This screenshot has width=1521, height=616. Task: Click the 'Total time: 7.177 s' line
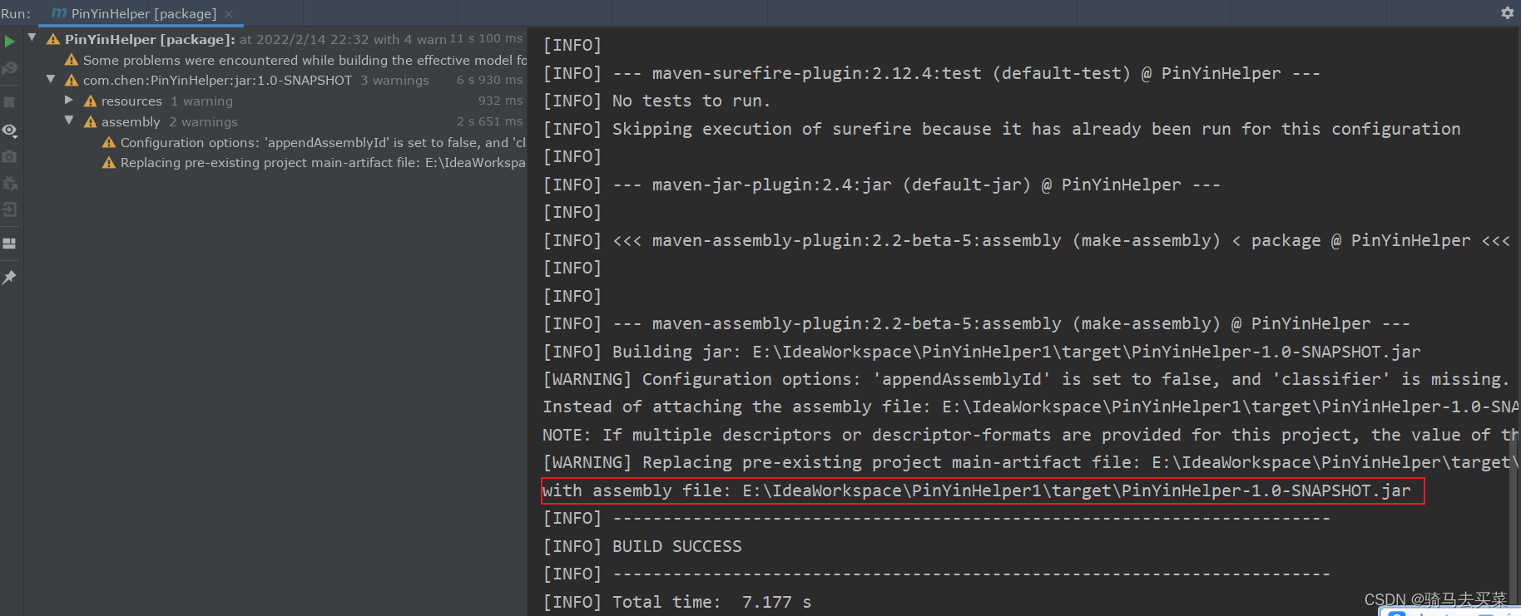coord(676,602)
